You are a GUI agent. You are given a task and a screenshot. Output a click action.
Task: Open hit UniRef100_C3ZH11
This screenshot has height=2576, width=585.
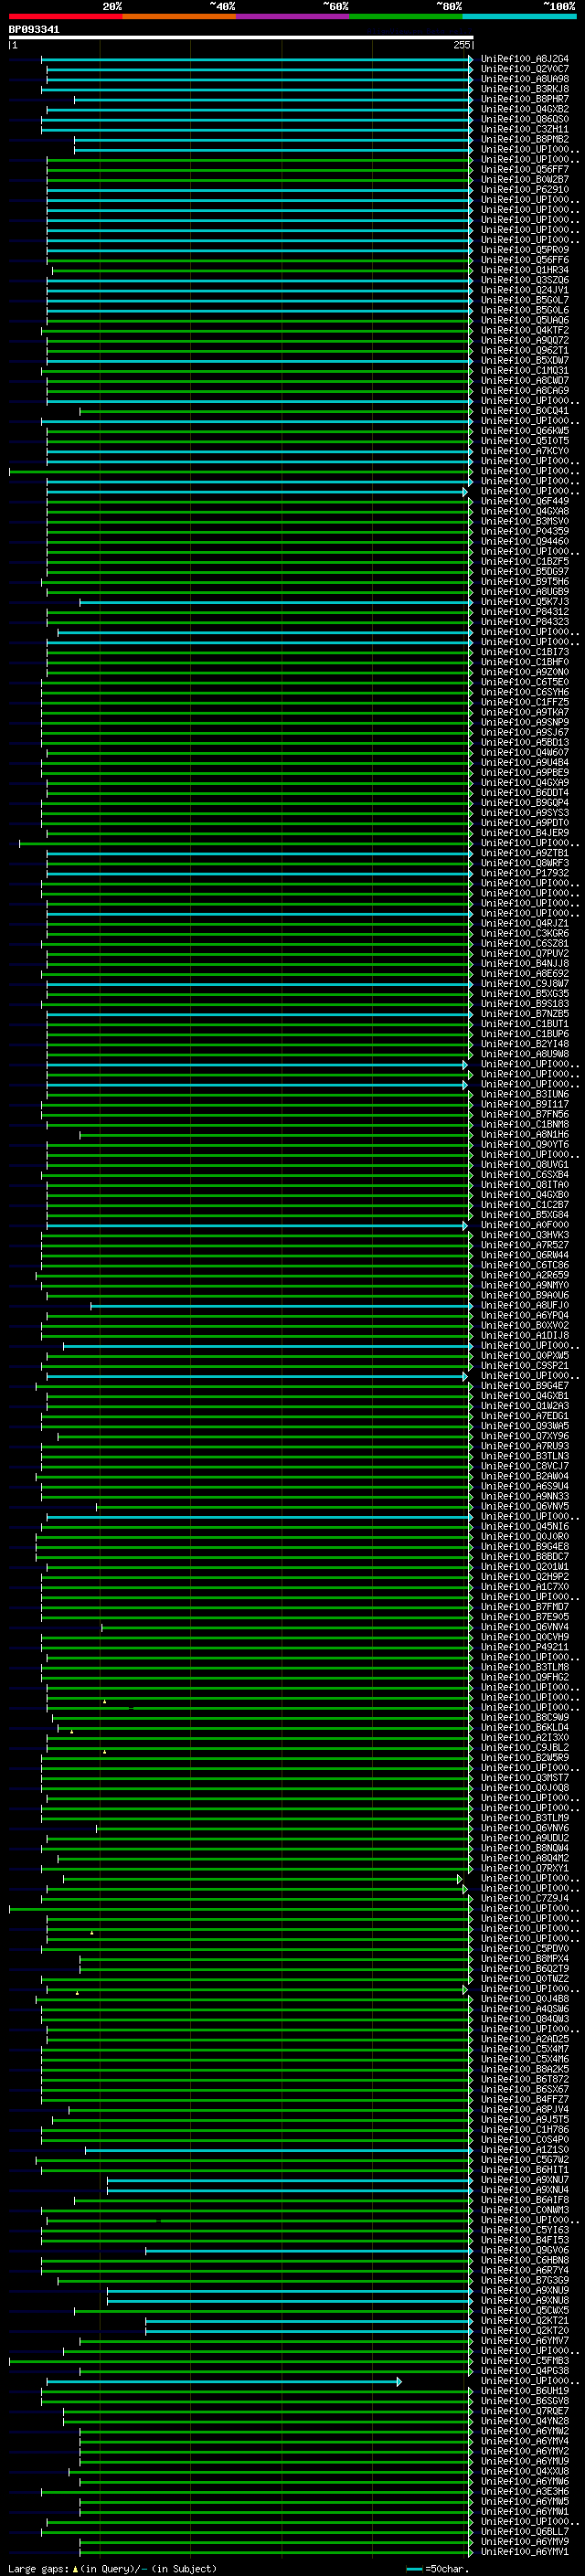coord(525,129)
